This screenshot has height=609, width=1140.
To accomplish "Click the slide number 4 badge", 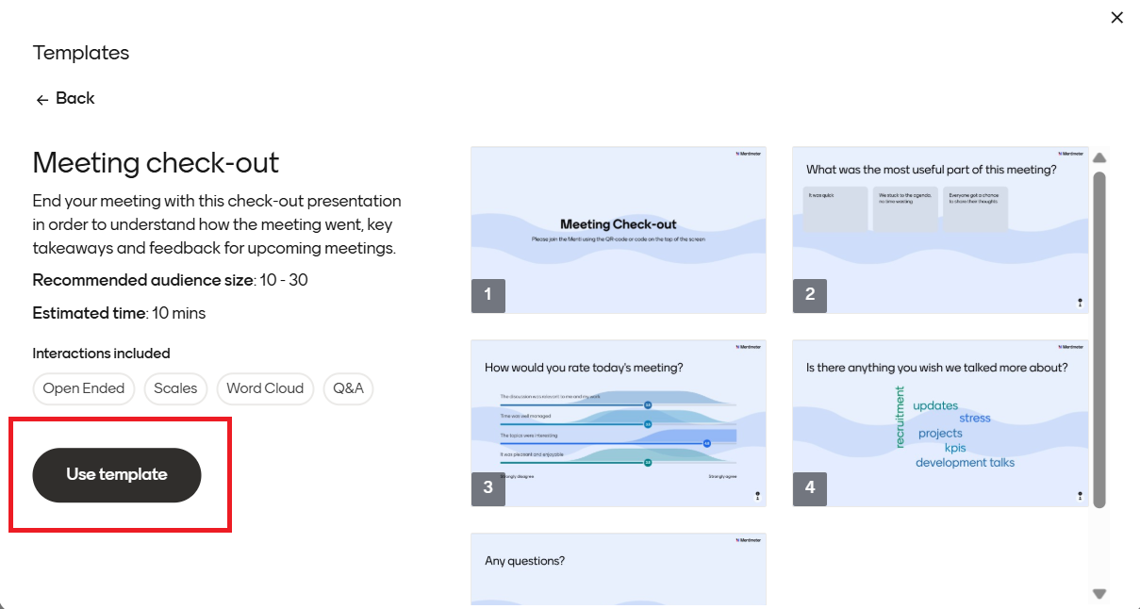I will click(x=810, y=488).
